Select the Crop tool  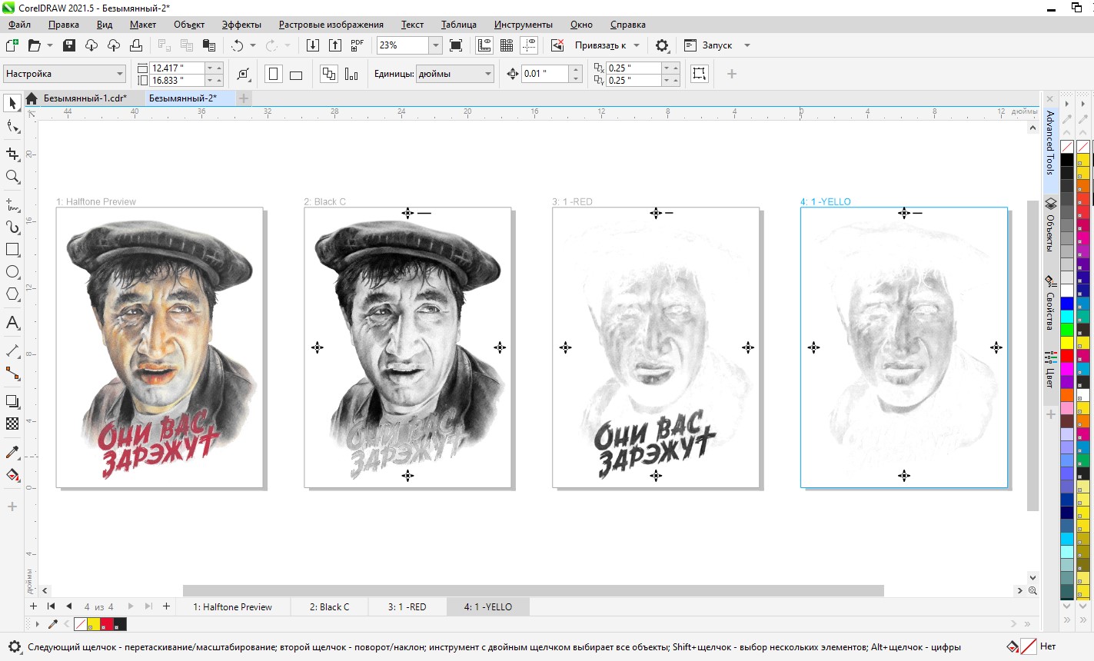[12, 154]
